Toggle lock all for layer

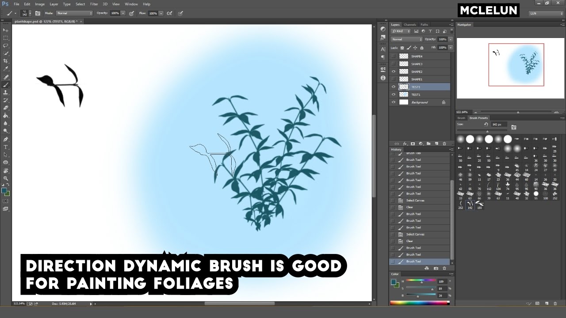421,47
